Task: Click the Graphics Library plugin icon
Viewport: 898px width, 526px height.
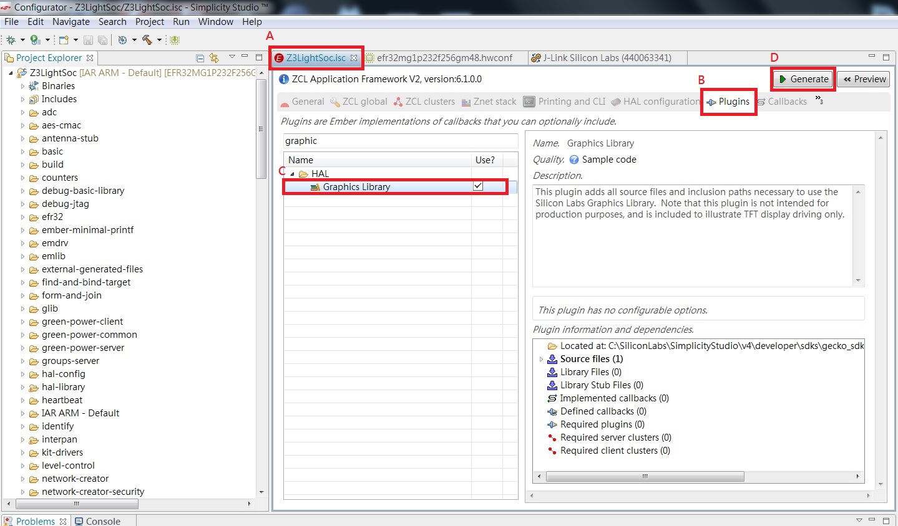Action: click(x=315, y=187)
